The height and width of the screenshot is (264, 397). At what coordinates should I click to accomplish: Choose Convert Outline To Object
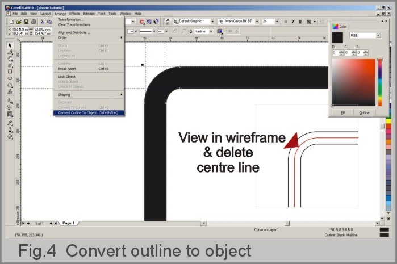click(x=89, y=113)
